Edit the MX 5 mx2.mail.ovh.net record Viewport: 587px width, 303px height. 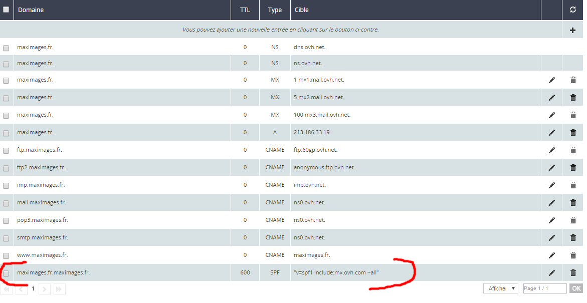pyautogui.click(x=552, y=98)
